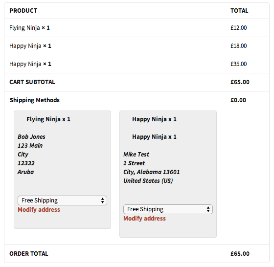
Task: Click the Mike Test address name
Action: pos(136,155)
